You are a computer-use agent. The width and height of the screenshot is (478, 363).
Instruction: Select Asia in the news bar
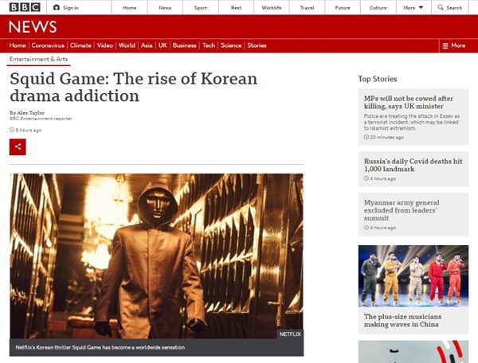click(x=147, y=45)
